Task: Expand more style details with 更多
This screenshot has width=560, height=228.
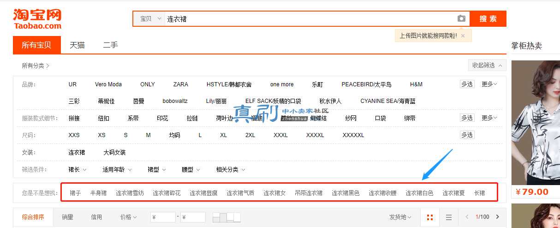Action: (x=489, y=118)
